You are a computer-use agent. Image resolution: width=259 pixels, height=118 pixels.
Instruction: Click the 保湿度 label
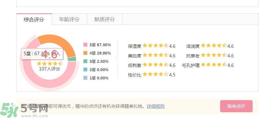(135, 46)
